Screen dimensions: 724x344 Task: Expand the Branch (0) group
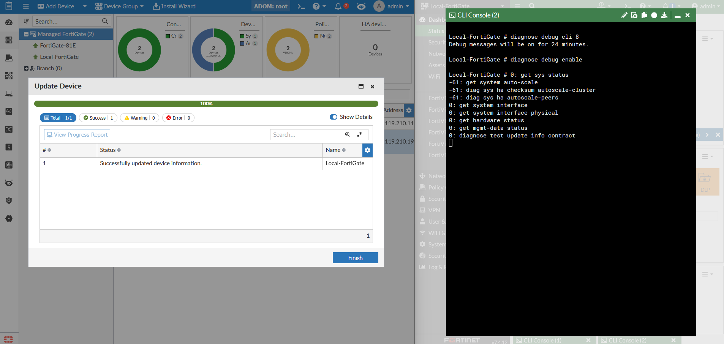pos(26,68)
